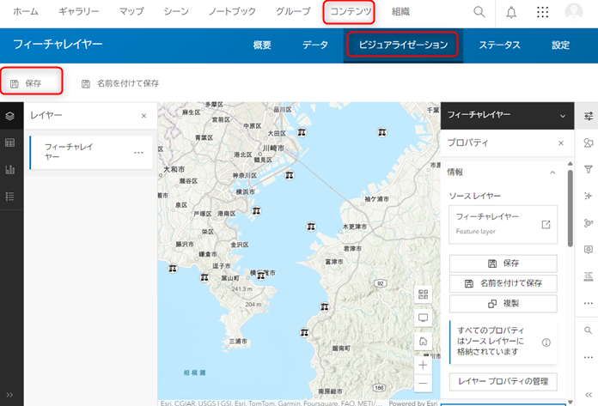Click the feature marker west of 葉山町

pyautogui.click(x=204, y=277)
